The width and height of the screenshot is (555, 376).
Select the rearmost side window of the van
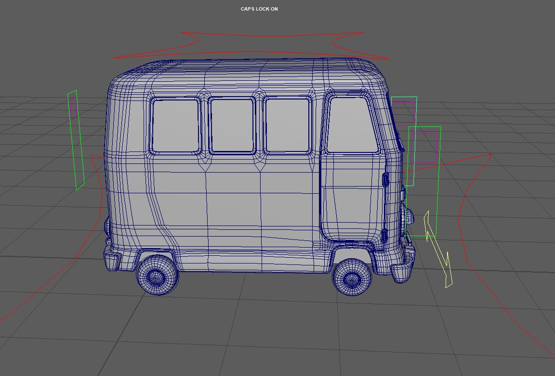pyautogui.click(x=175, y=126)
